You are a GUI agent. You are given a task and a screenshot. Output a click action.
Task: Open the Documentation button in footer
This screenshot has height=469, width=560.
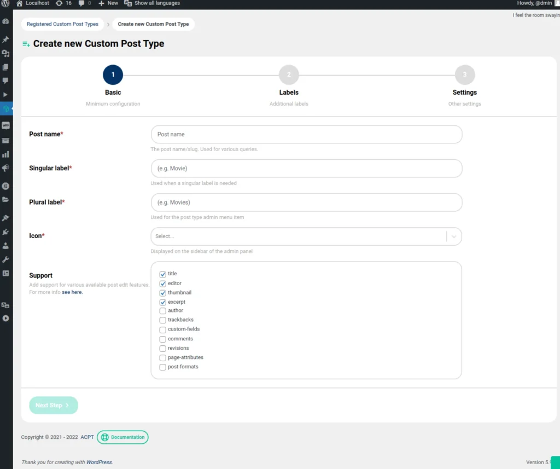pyautogui.click(x=122, y=437)
